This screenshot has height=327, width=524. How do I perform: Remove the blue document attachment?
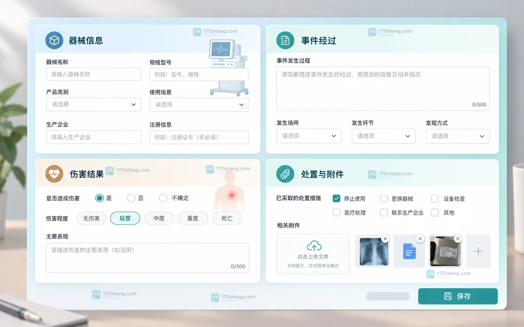pyautogui.click(x=420, y=239)
